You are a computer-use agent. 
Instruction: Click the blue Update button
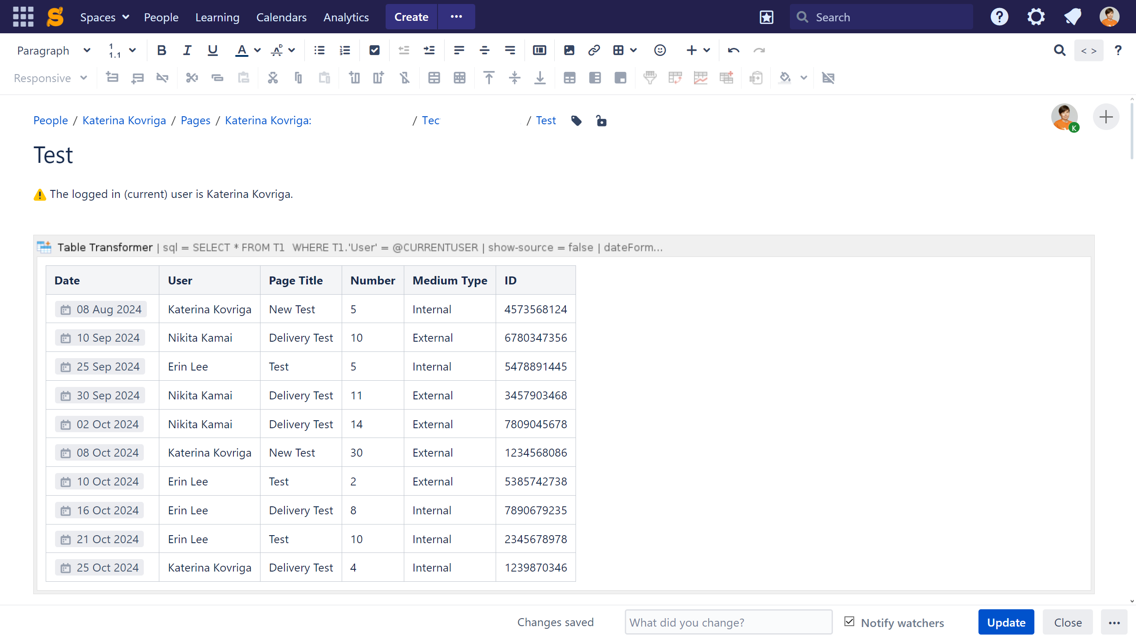(x=1006, y=622)
